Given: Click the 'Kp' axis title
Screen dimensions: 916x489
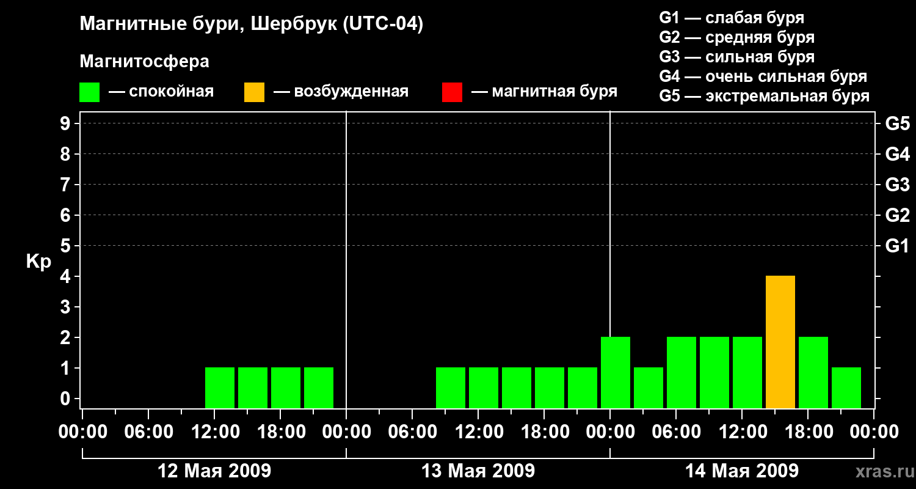Looking at the screenshot, I should click(x=38, y=262).
